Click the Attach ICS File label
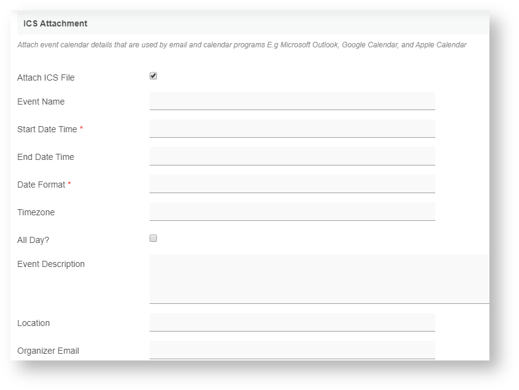 point(46,78)
